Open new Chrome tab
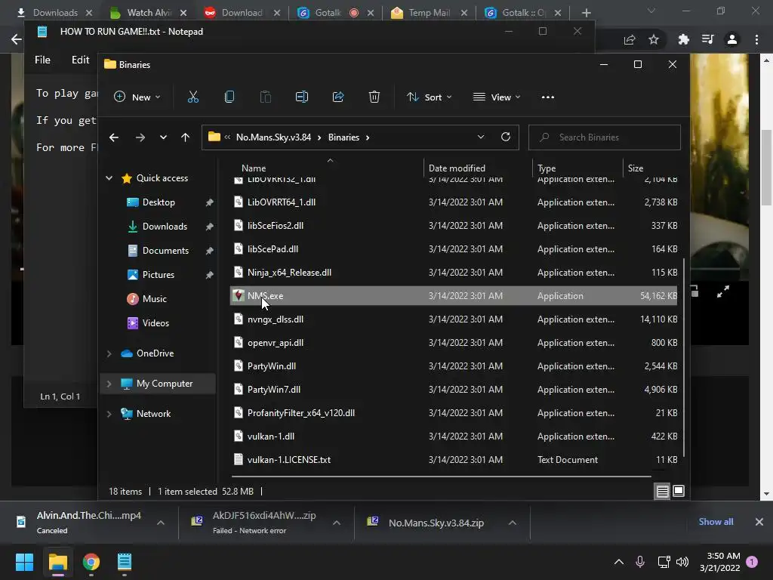Screen dimensions: 773x580 [586, 13]
